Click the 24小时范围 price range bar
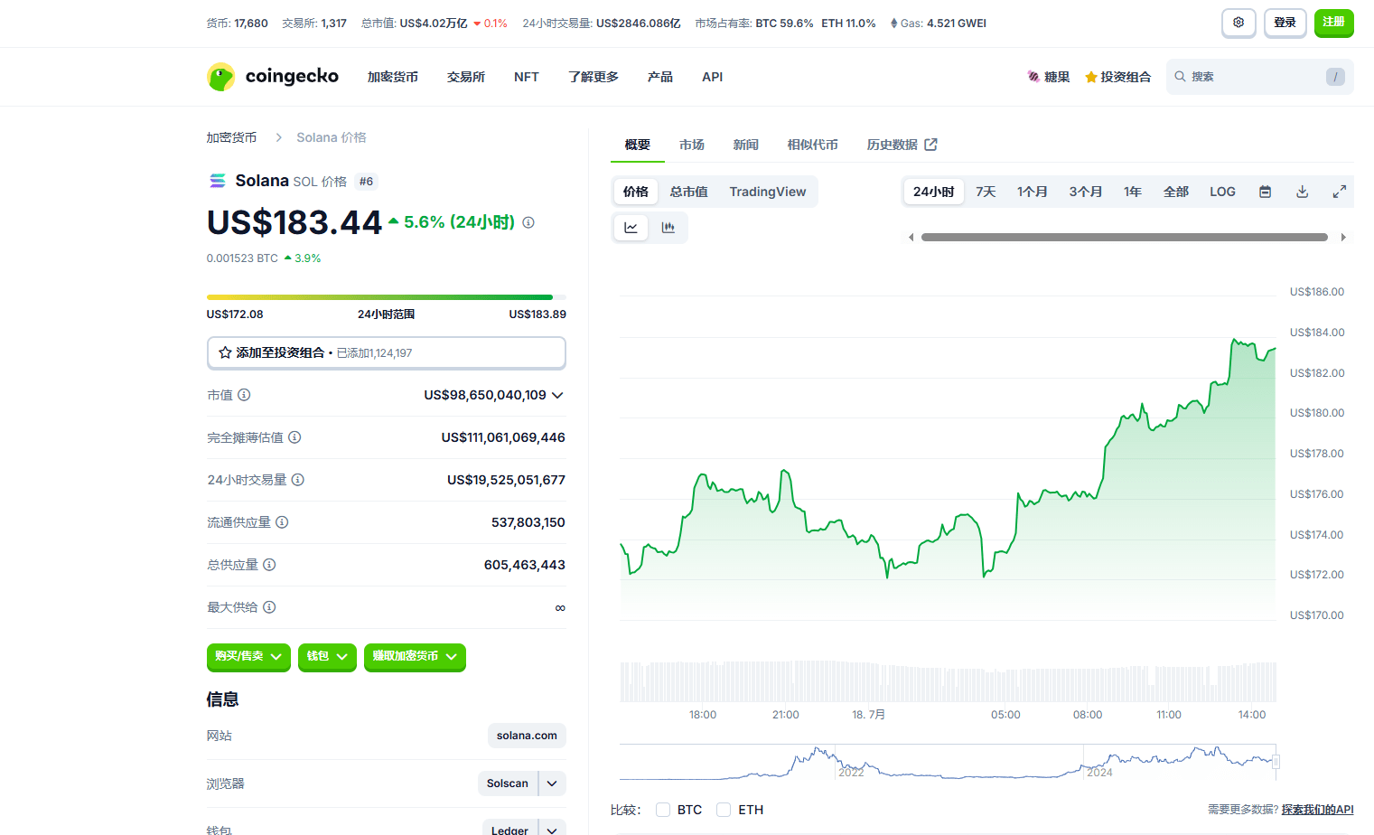 387,297
